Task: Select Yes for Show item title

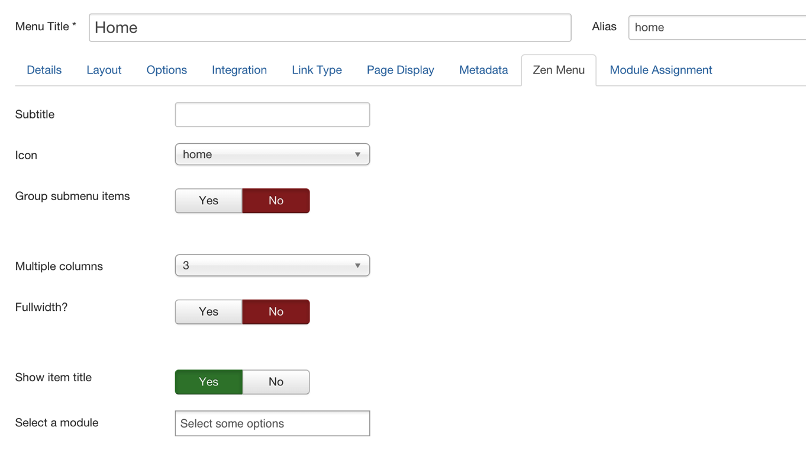Action: click(209, 382)
